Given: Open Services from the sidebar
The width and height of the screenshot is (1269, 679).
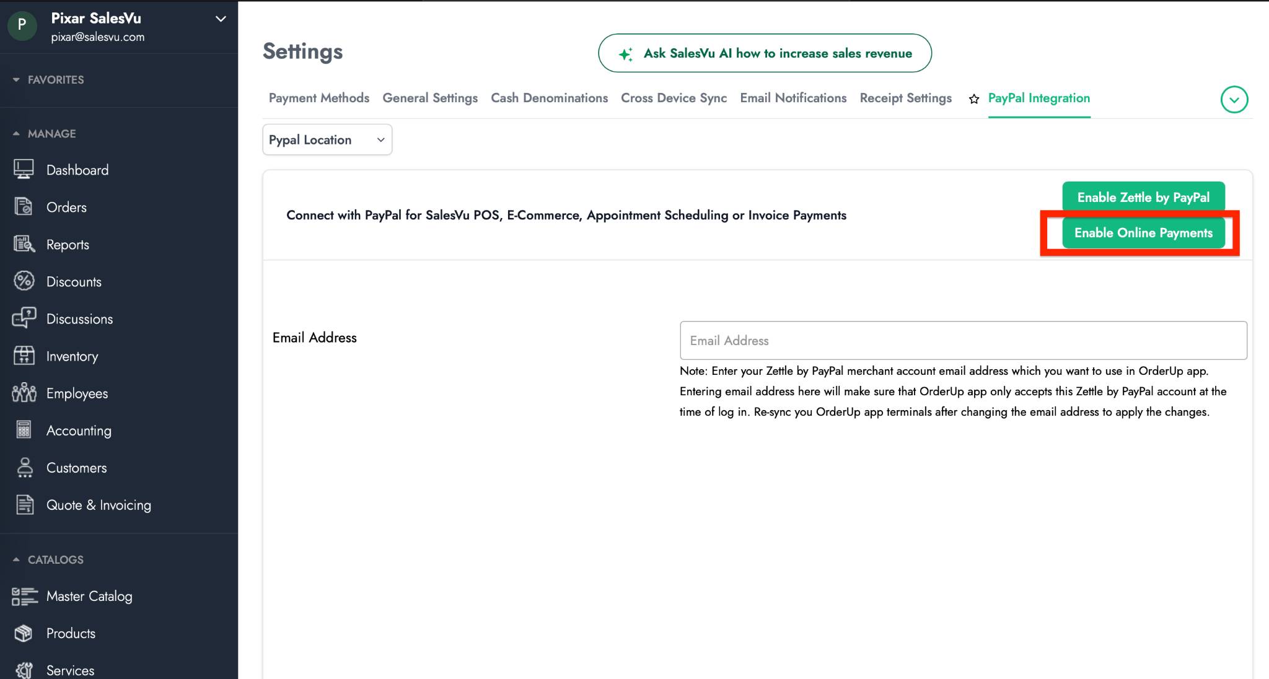Looking at the screenshot, I should [70, 670].
